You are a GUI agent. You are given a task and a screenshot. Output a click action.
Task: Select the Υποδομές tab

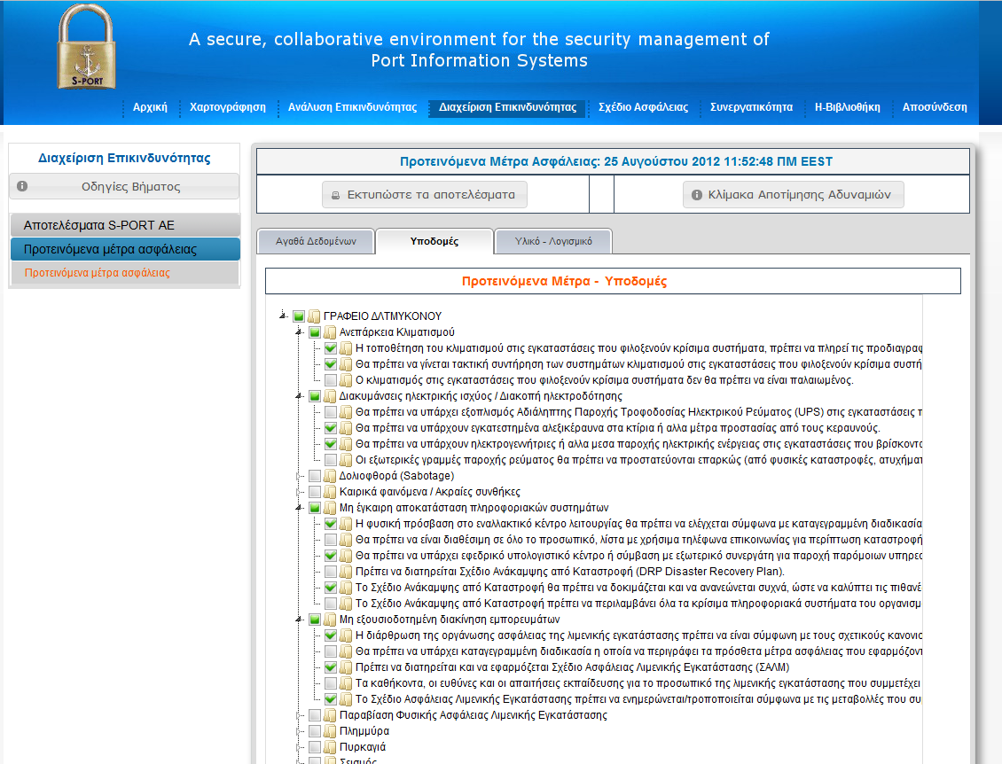pos(434,241)
